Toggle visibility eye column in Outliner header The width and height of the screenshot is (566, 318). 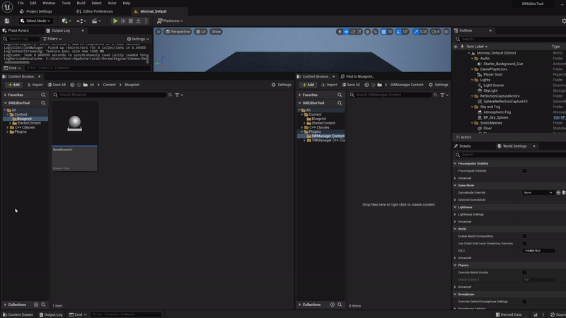coord(456,47)
